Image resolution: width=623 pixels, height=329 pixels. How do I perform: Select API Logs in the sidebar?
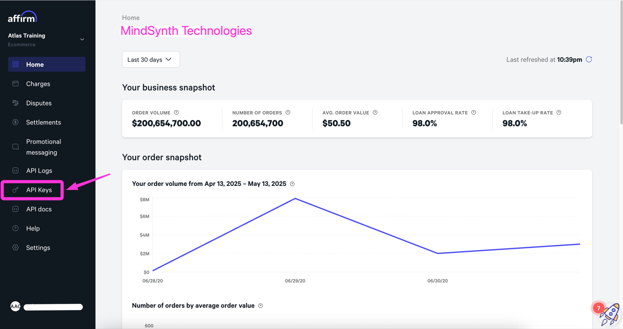pyautogui.click(x=39, y=171)
